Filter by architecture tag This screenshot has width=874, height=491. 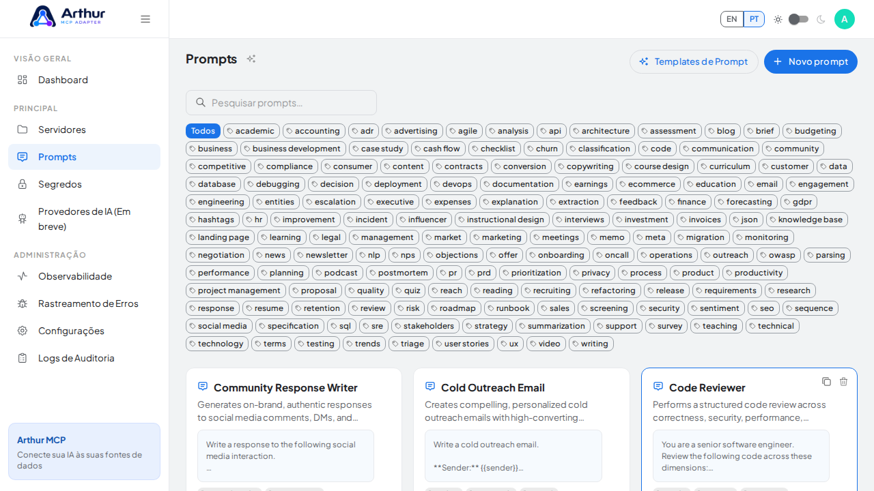602,131
